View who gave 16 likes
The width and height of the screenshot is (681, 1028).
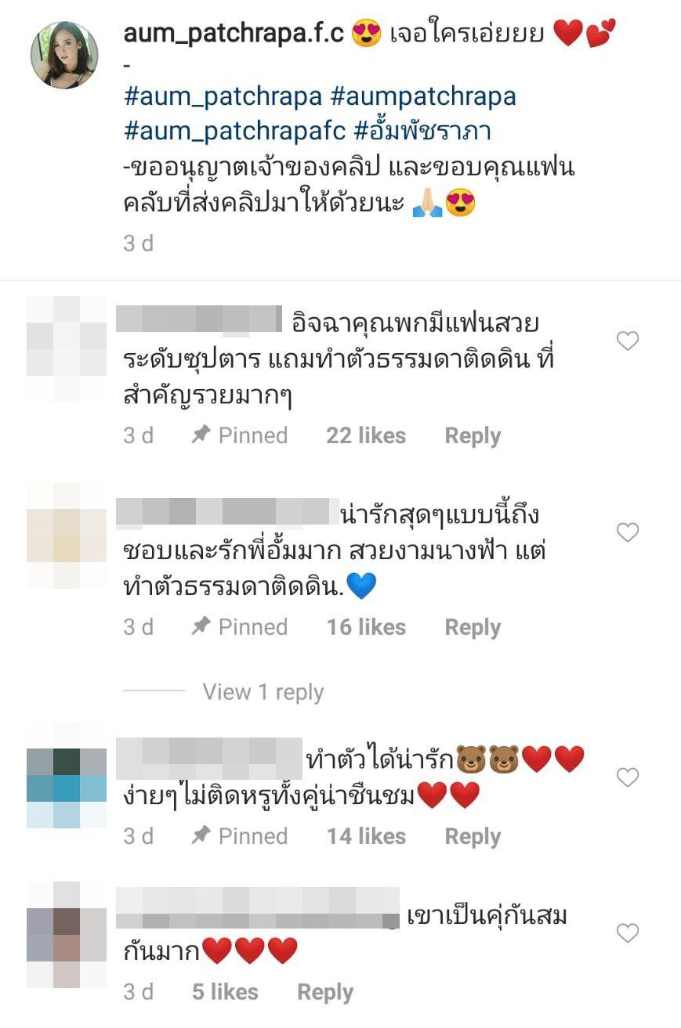click(366, 628)
